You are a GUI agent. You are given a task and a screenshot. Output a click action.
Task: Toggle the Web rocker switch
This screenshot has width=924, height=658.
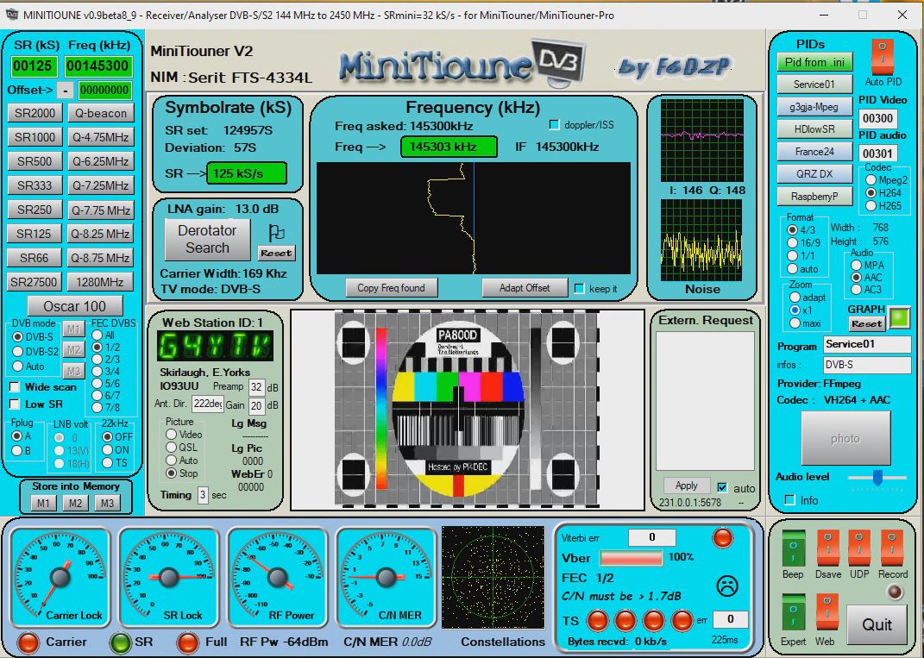pyautogui.click(x=827, y=613)
